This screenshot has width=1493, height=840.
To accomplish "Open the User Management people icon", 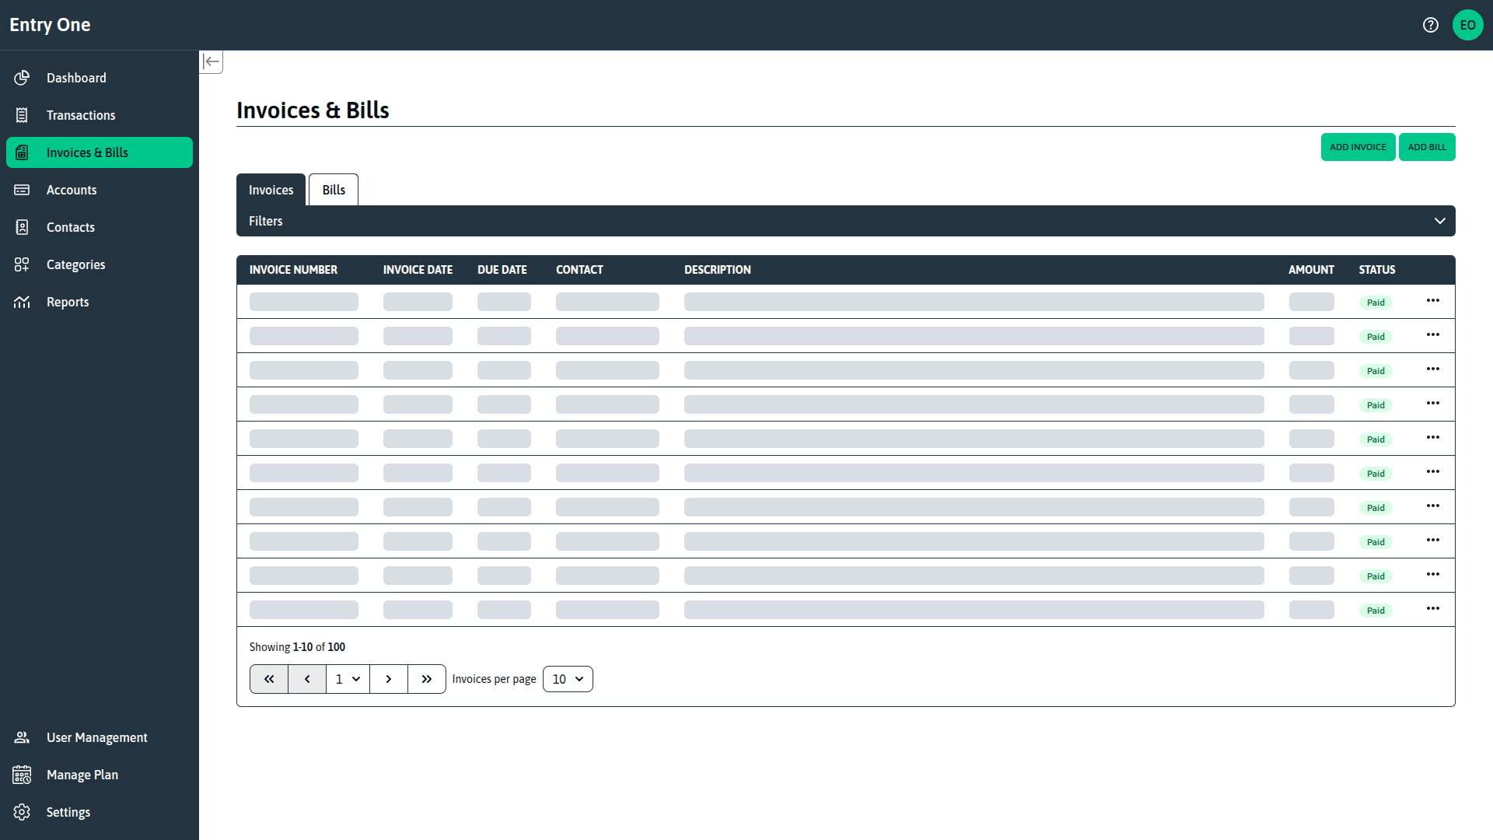I will (x=22, y=737).
